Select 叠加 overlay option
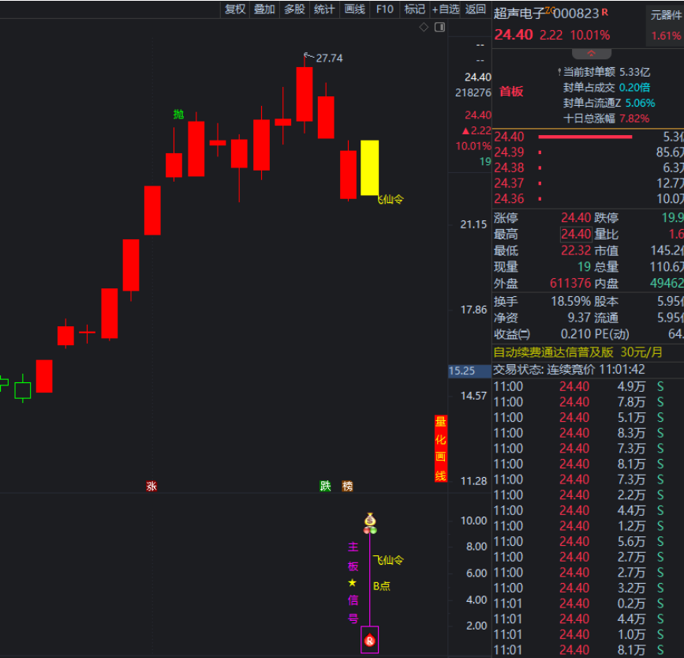 pyautogui.click(x=264, y=9)
